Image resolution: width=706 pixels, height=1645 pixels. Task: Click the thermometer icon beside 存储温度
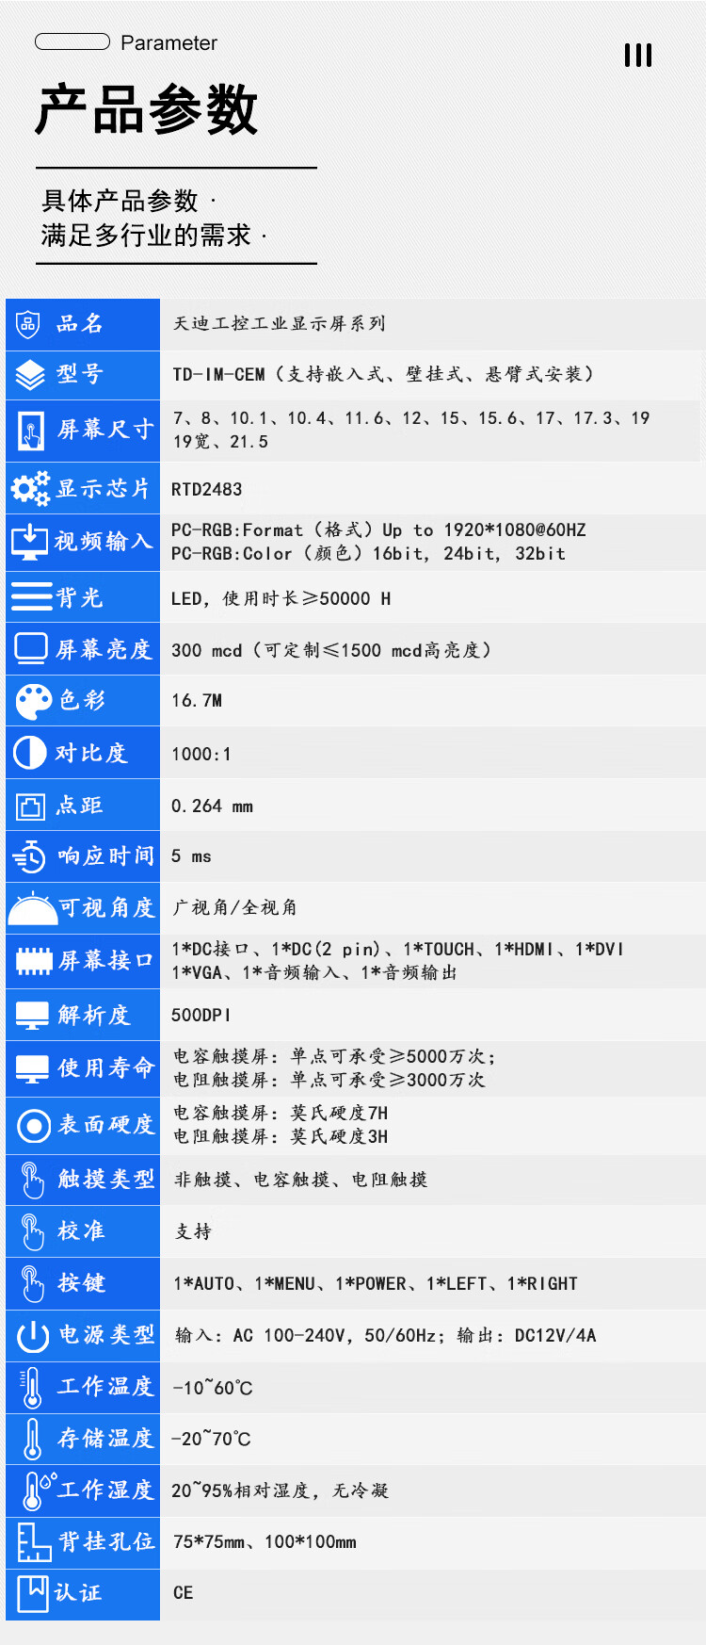[x=33, y=1439]
